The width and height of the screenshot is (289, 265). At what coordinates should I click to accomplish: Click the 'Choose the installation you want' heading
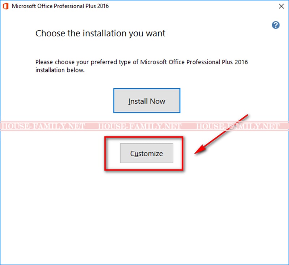pyautogui.click(x=100, y=34)
